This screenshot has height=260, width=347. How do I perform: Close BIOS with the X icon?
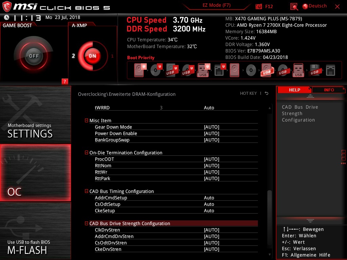pos(337,7)
